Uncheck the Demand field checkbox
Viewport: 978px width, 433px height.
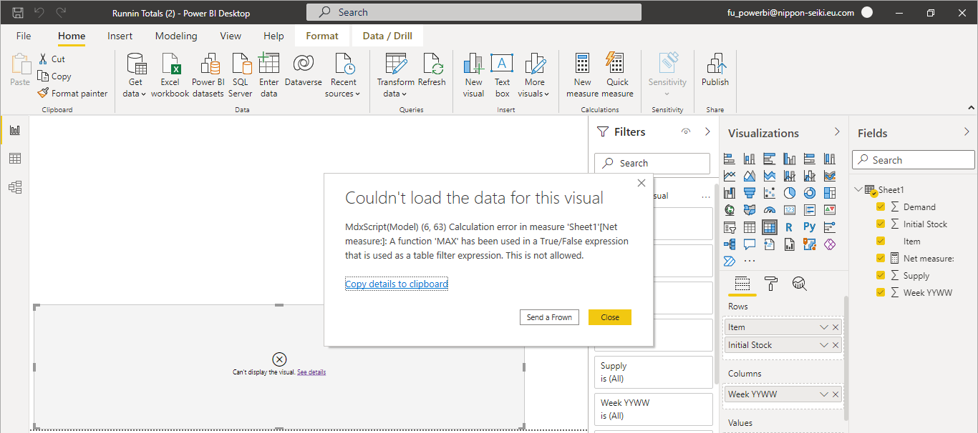(x=881, y=206)
